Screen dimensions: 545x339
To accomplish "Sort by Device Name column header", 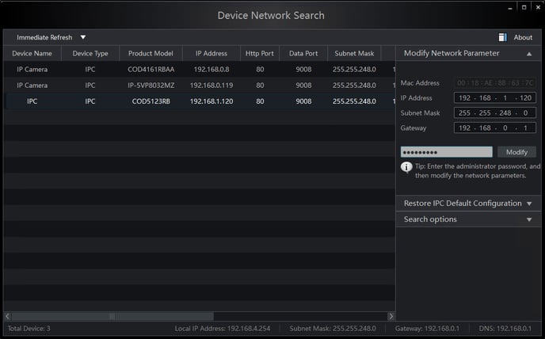I will (x=32, y=53).
